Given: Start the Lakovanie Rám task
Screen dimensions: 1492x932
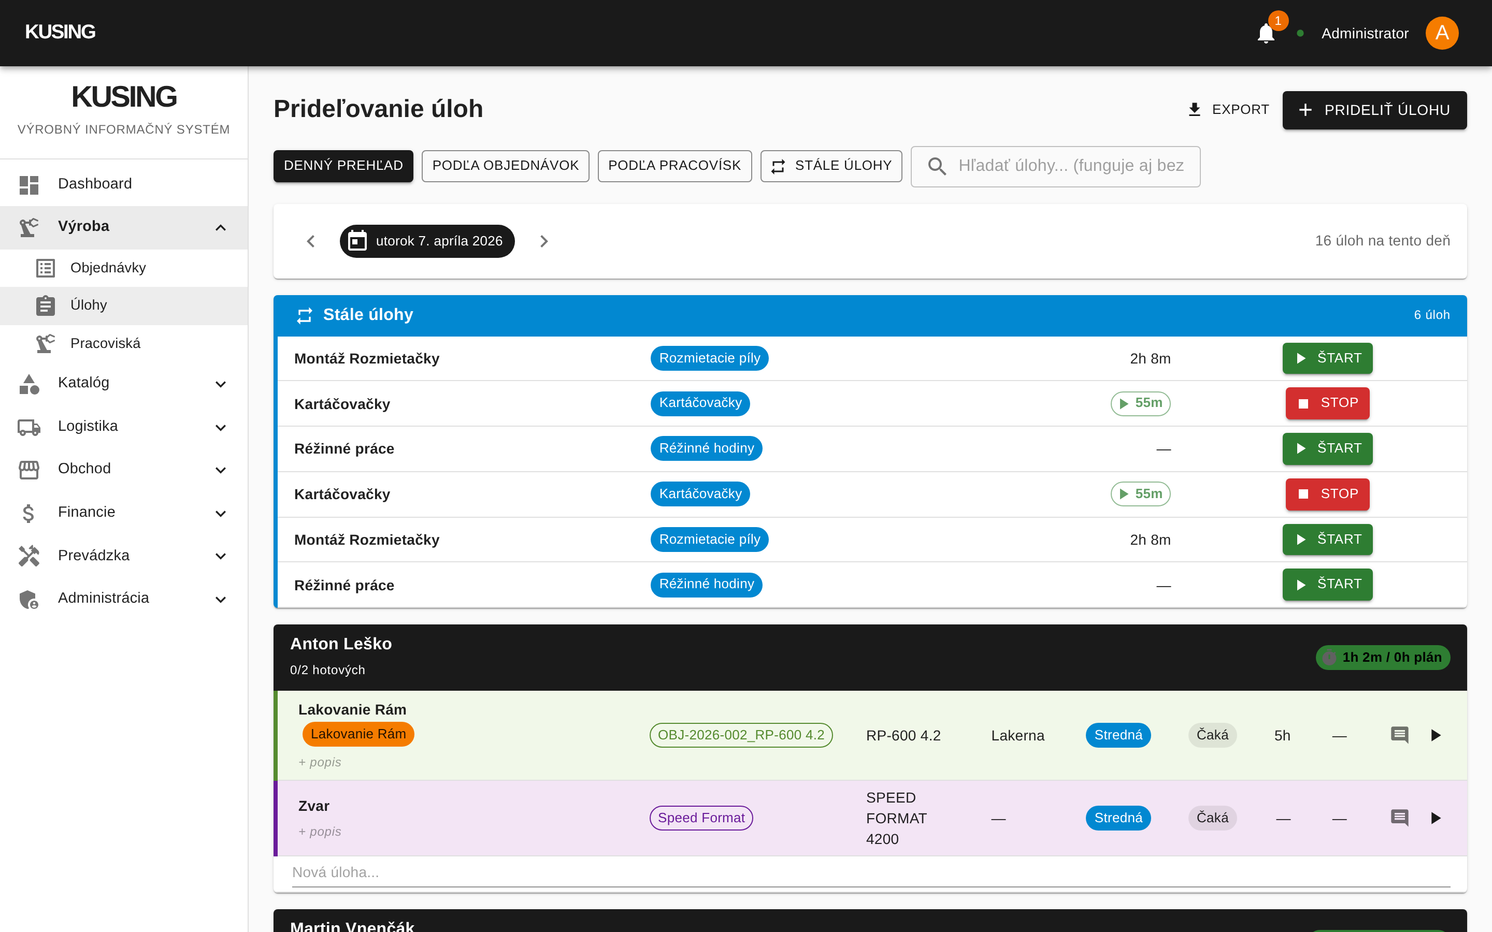Looking at the screenshot, I should (x=1436, y=735).
